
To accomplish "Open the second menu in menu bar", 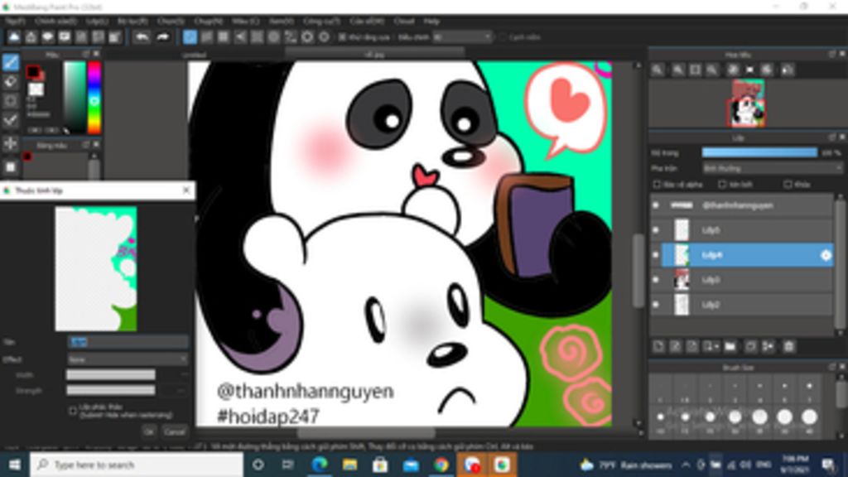I will [55, 21].
